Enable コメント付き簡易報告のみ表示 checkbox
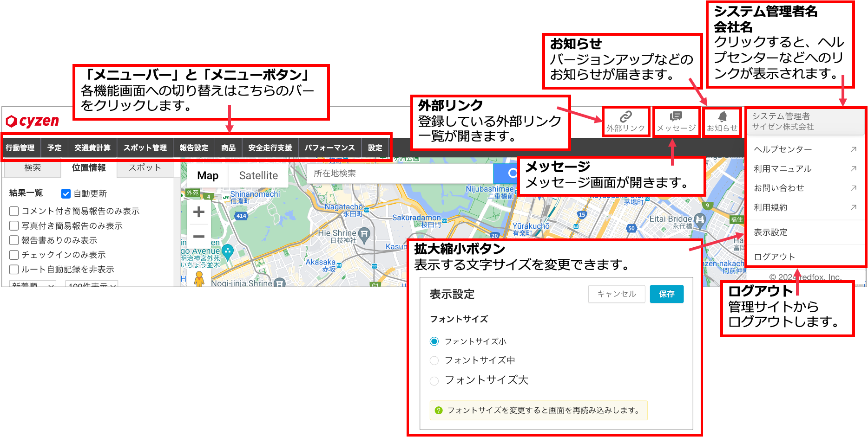Image resolution: width=868 pixels, height=437 pixels. coord(14,212)
